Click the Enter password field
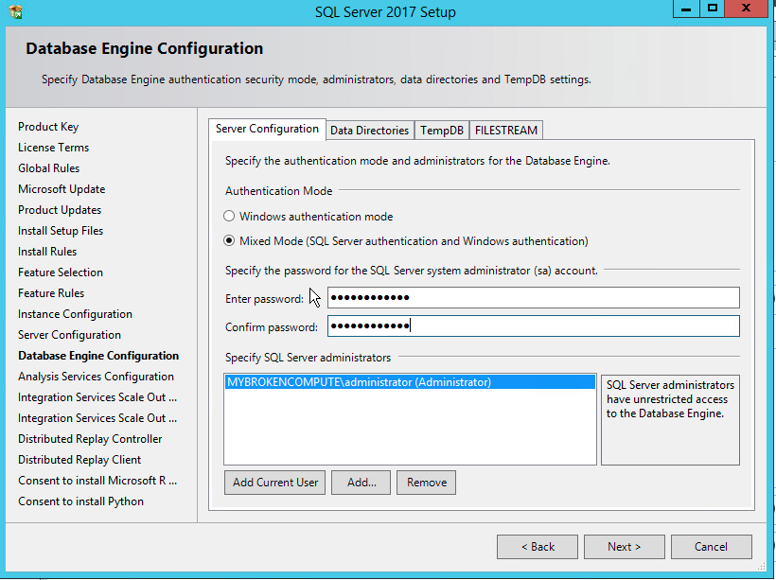This screenshot has height=580, width=776. click(533, 299)
